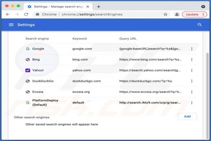The height and width of the screenshot is (141, 211).
Task: Click the Query URL column header
Action: click(128, 39)
